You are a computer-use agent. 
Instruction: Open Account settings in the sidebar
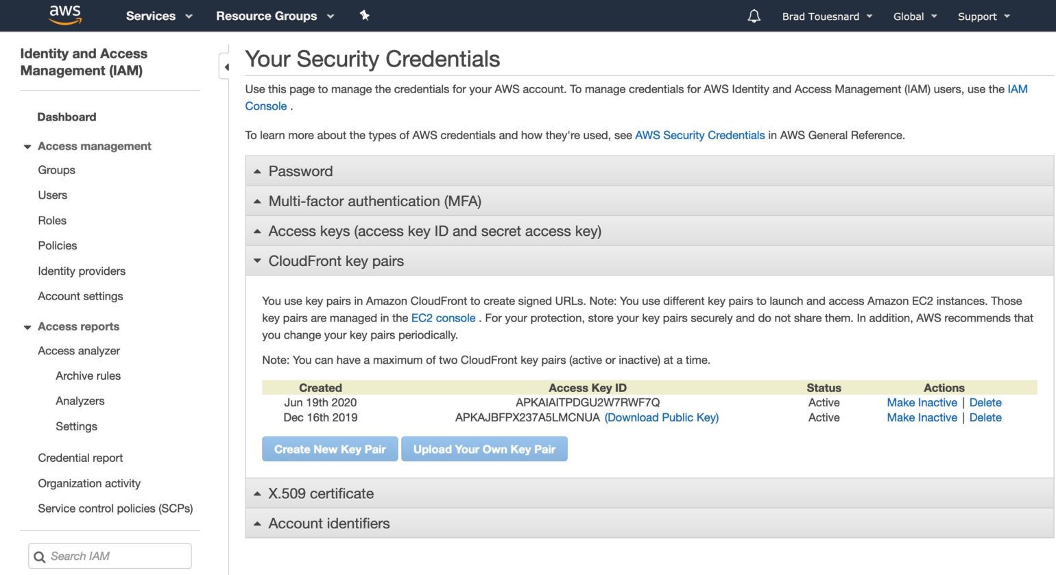(x=80, y=296)
